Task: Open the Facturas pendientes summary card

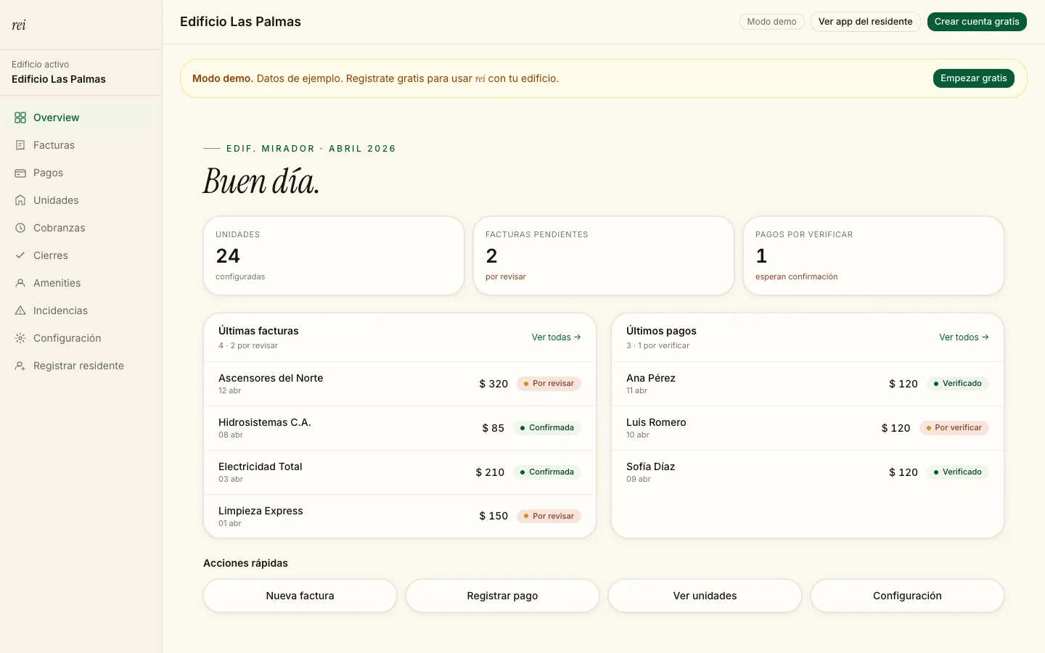Action: [x=604, y=256]
